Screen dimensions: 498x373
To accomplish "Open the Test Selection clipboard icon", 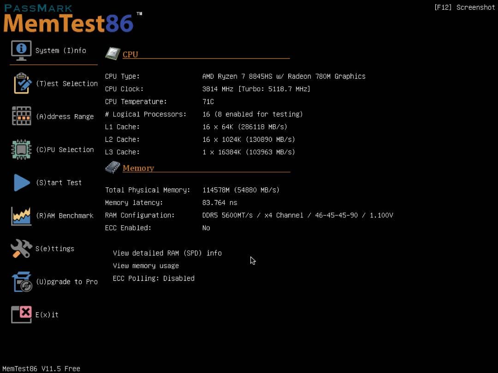I will tap(22, 83).
